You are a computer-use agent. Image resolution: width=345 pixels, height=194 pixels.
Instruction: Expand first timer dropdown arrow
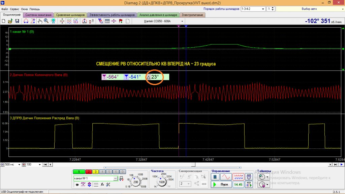point(267,177)
